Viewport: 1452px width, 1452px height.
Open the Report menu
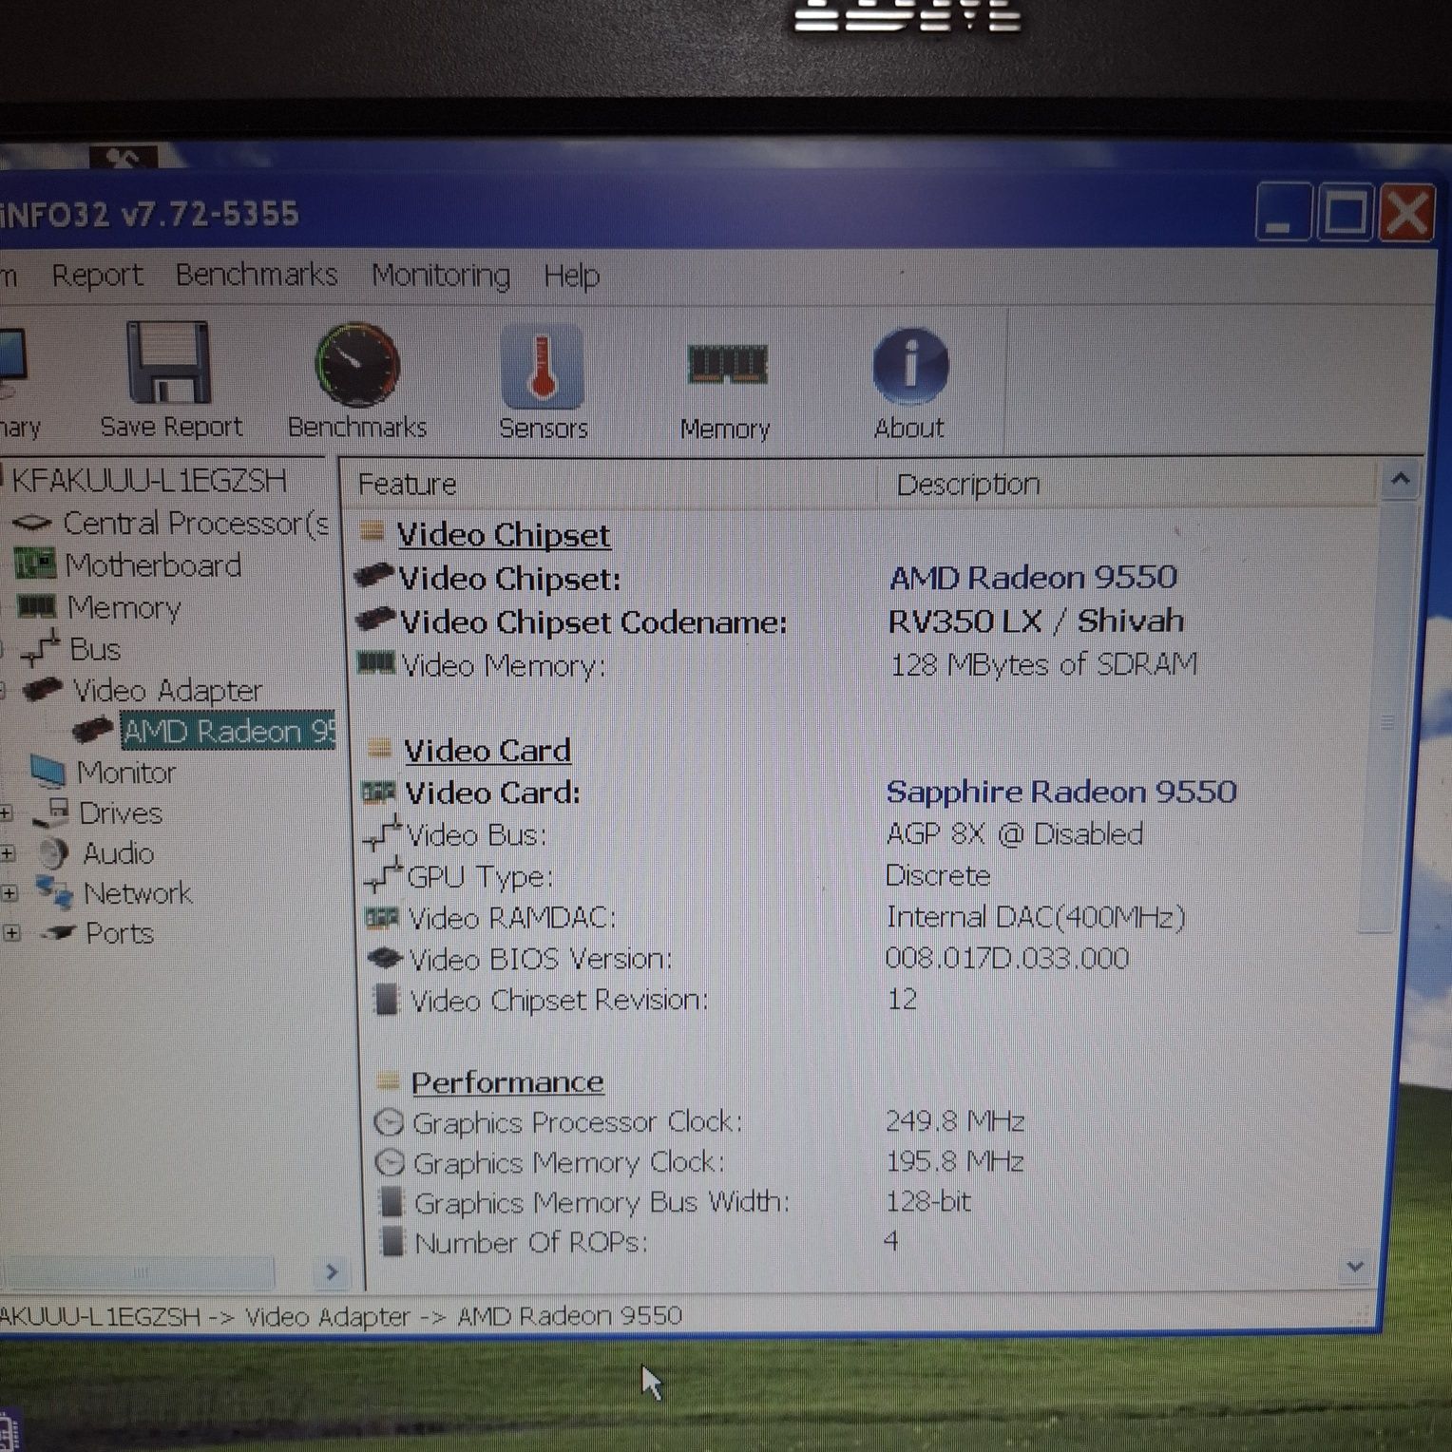click(x=97, y=275)
